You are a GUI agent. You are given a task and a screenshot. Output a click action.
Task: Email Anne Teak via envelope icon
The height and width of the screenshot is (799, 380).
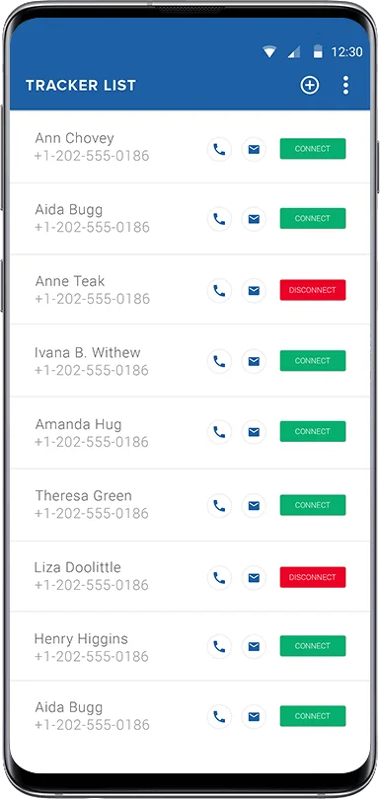click(x=254, y=290)
